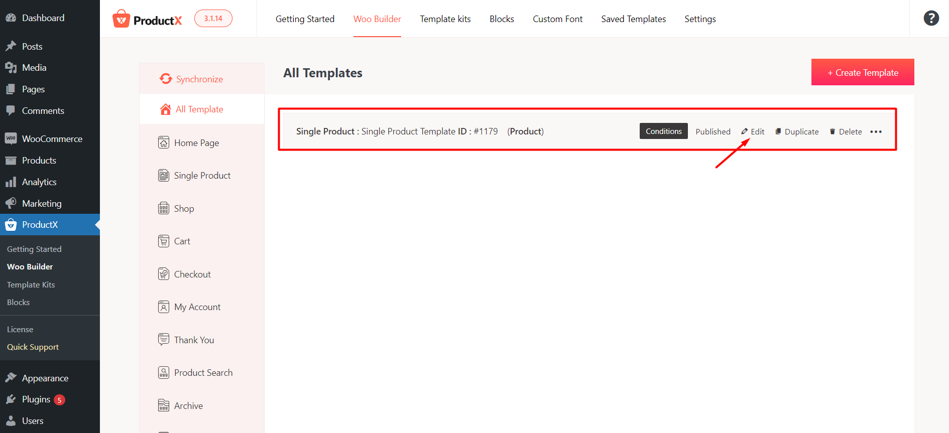Click the Pages icon in sidebar

pos(11,89)
